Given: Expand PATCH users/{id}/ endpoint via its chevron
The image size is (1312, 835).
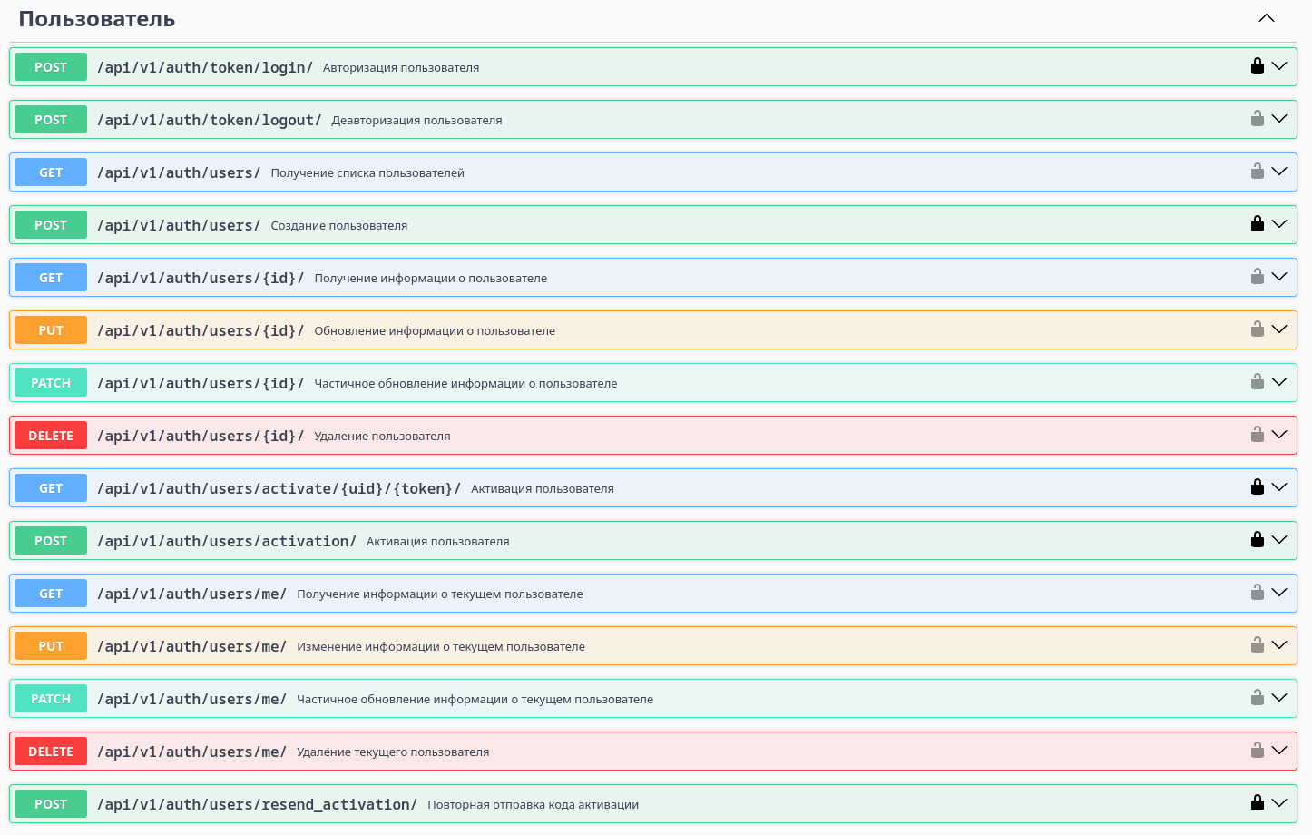Looking at the screenshot, I should [x=1279, y=382].
